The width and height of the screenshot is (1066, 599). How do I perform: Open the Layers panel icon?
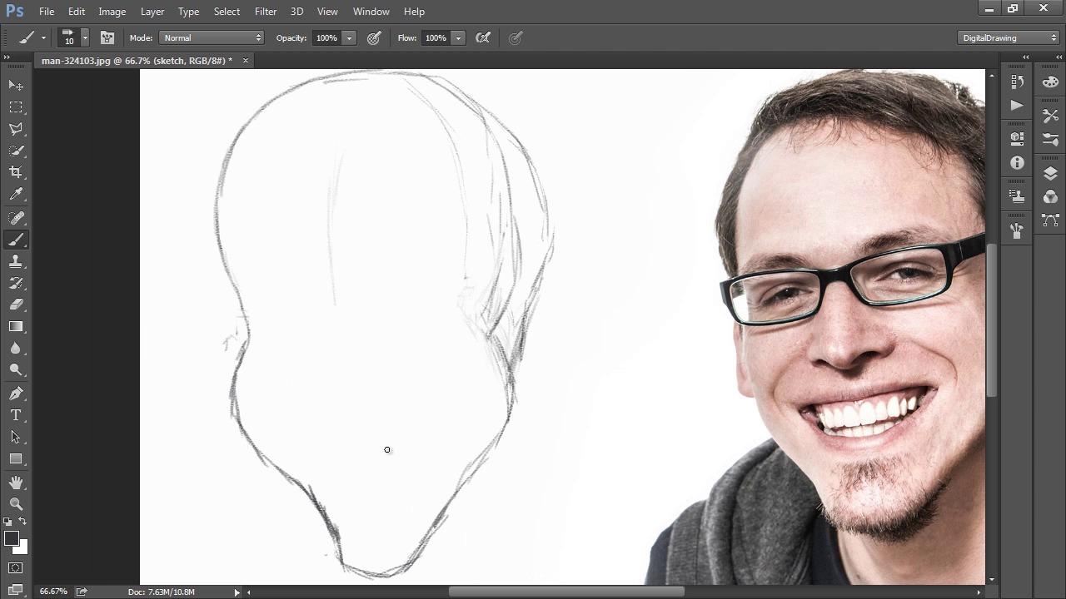pyautogui.click(x=1050, y=173)
